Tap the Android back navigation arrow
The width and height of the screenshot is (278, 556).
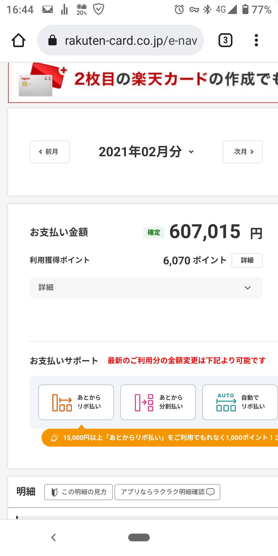(x=54, y=537)
